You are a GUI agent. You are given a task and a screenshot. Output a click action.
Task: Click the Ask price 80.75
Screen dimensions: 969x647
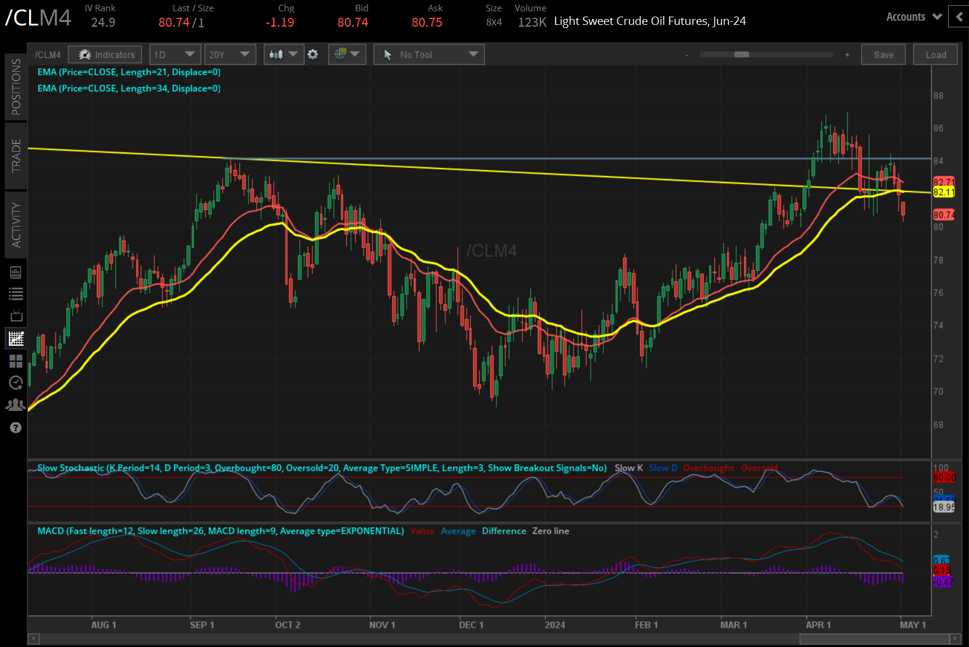coord(427,23)
